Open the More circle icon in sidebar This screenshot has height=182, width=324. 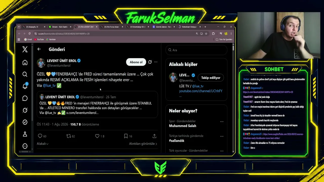25,146
